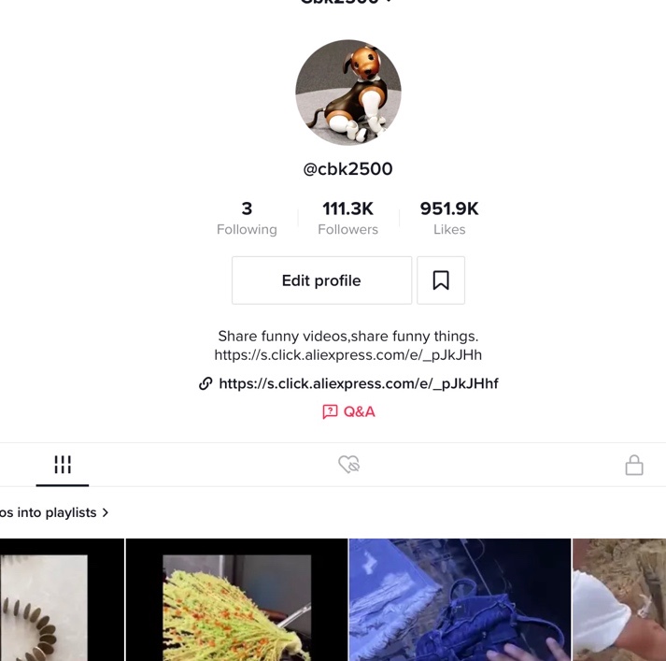Expand the account switcher arrow beside cbk2500
Screen dimensions: 666x661
[x=389, y=2]
